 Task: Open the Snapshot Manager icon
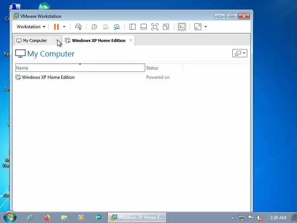click(x=117, y=27)
